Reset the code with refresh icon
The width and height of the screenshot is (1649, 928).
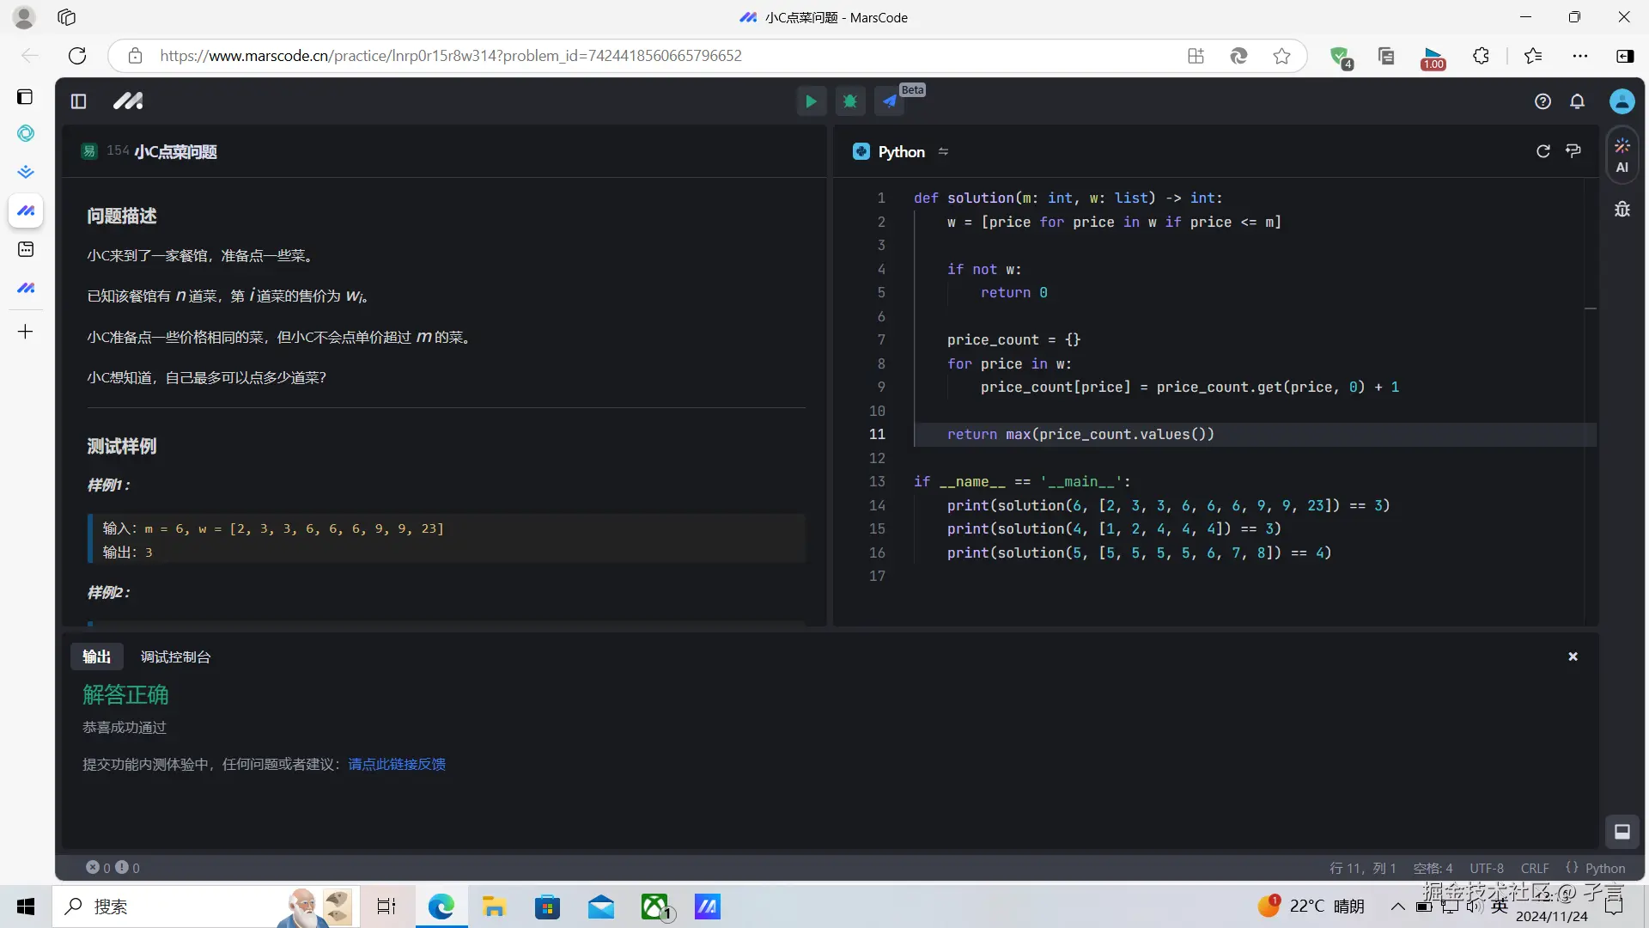(1543, 151)
